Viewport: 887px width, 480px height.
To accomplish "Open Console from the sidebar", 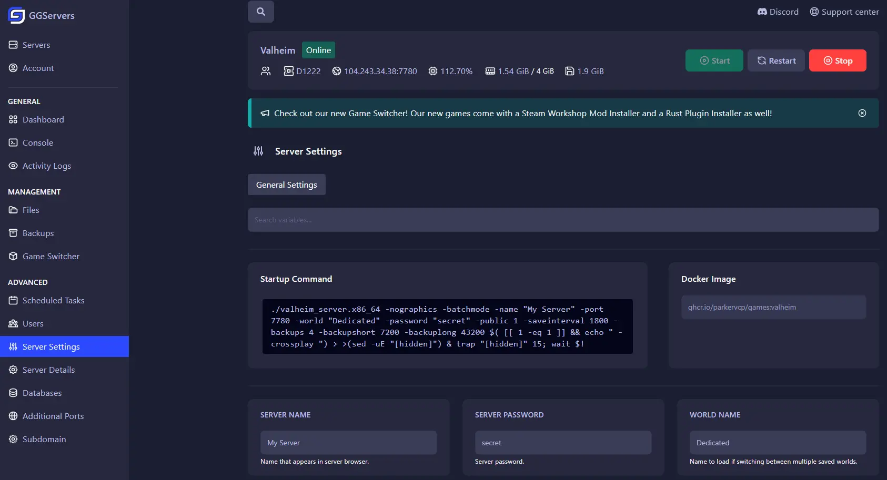I will click(x=37, y=142).
